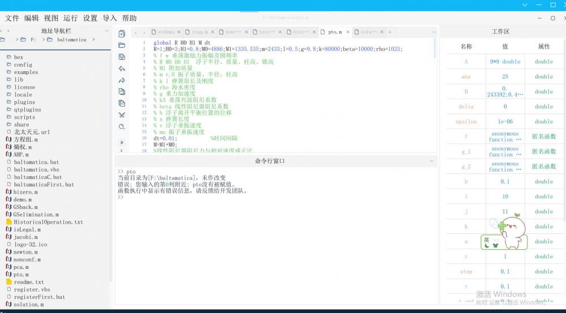The width and height of the screenshot is (566, 313).
Task: Click the magnifier search icon
Action: pos(122,127)
